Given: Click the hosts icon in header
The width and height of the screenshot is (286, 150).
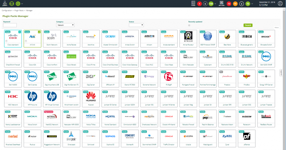Looking at the screenshot, I should click(193, 3).
